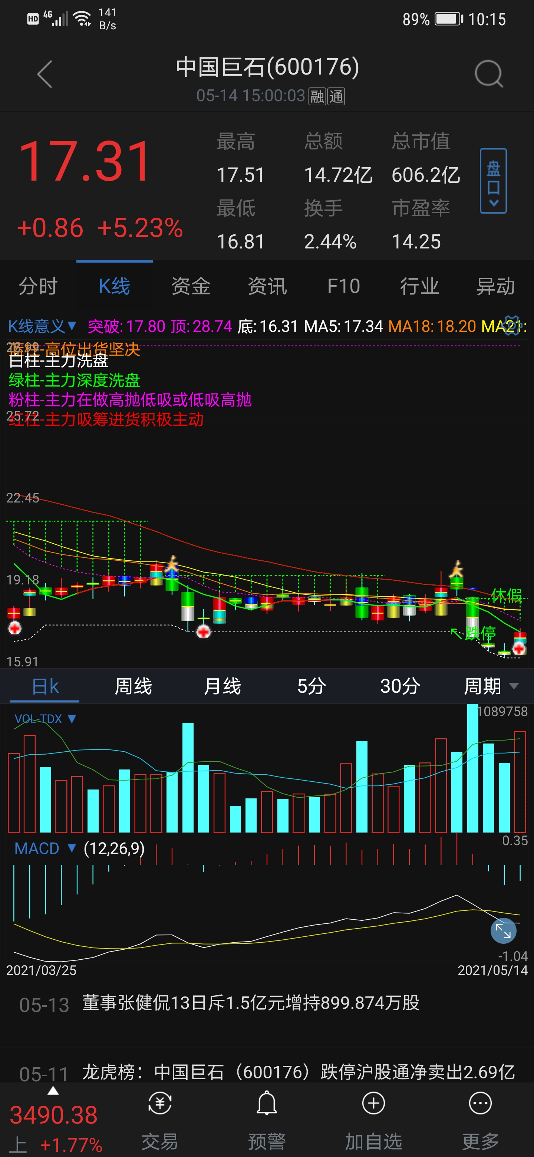Tap the 最低 16.81 value
This screenshot has height=1157, width=534.
241,242
